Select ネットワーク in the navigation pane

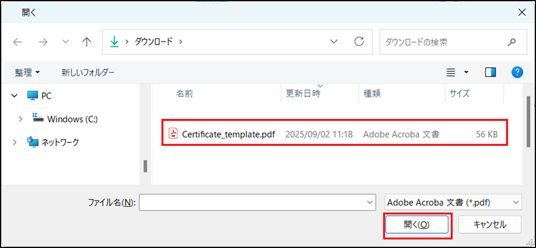(x=53, y=142)
